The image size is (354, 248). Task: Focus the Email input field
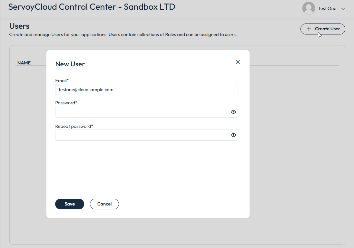pos(146,90)
